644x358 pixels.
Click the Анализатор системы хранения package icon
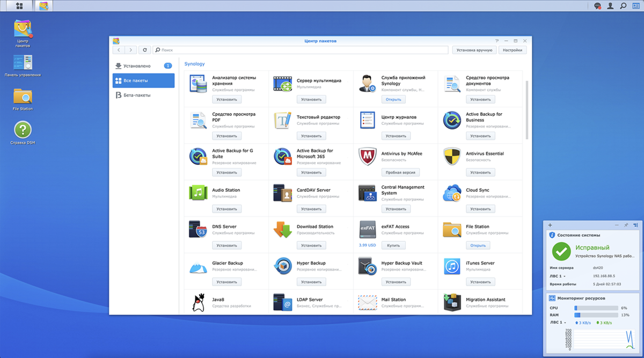click(x=198, y=84)
